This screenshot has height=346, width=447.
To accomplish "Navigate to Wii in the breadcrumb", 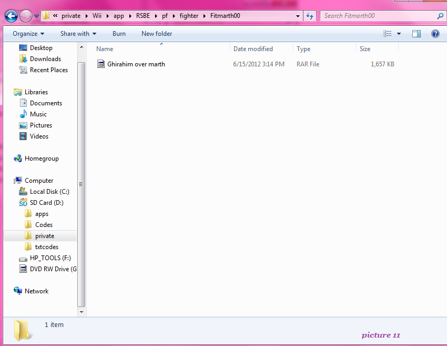I will tap(97, 16).
